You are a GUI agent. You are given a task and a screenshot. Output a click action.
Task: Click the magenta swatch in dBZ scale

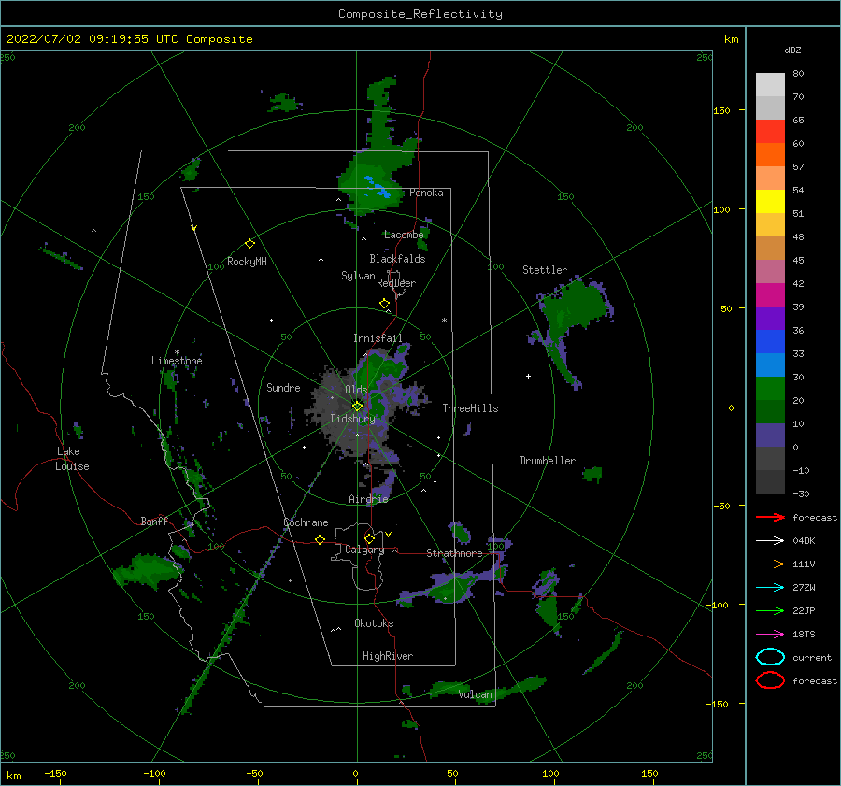770,295
